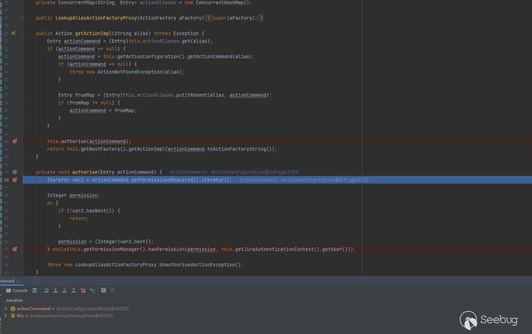
Task: Click the authorise method call on line 43
Action: (x=73, y=141)
